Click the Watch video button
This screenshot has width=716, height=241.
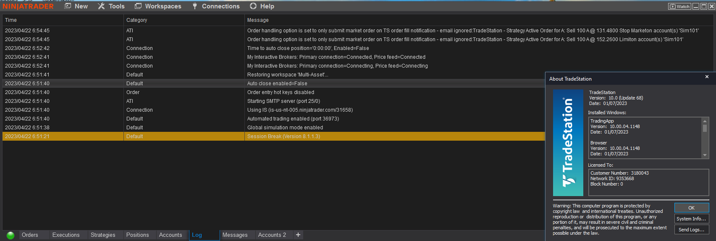coord(679,6)
